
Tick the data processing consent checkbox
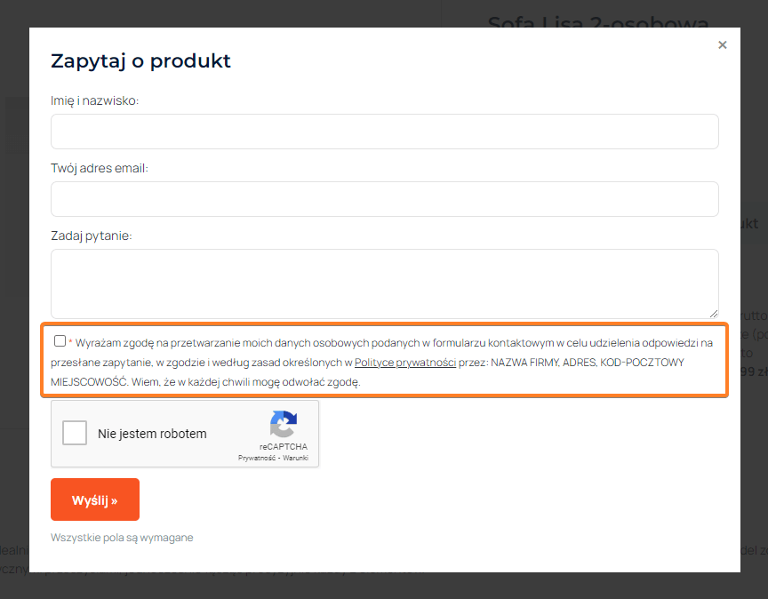point(60,340)
